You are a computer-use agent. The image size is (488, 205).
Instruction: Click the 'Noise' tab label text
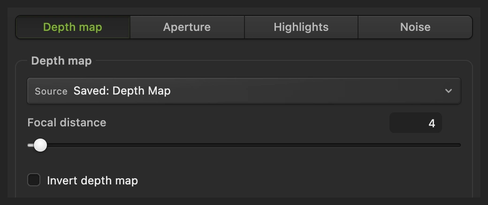[415, 27]
